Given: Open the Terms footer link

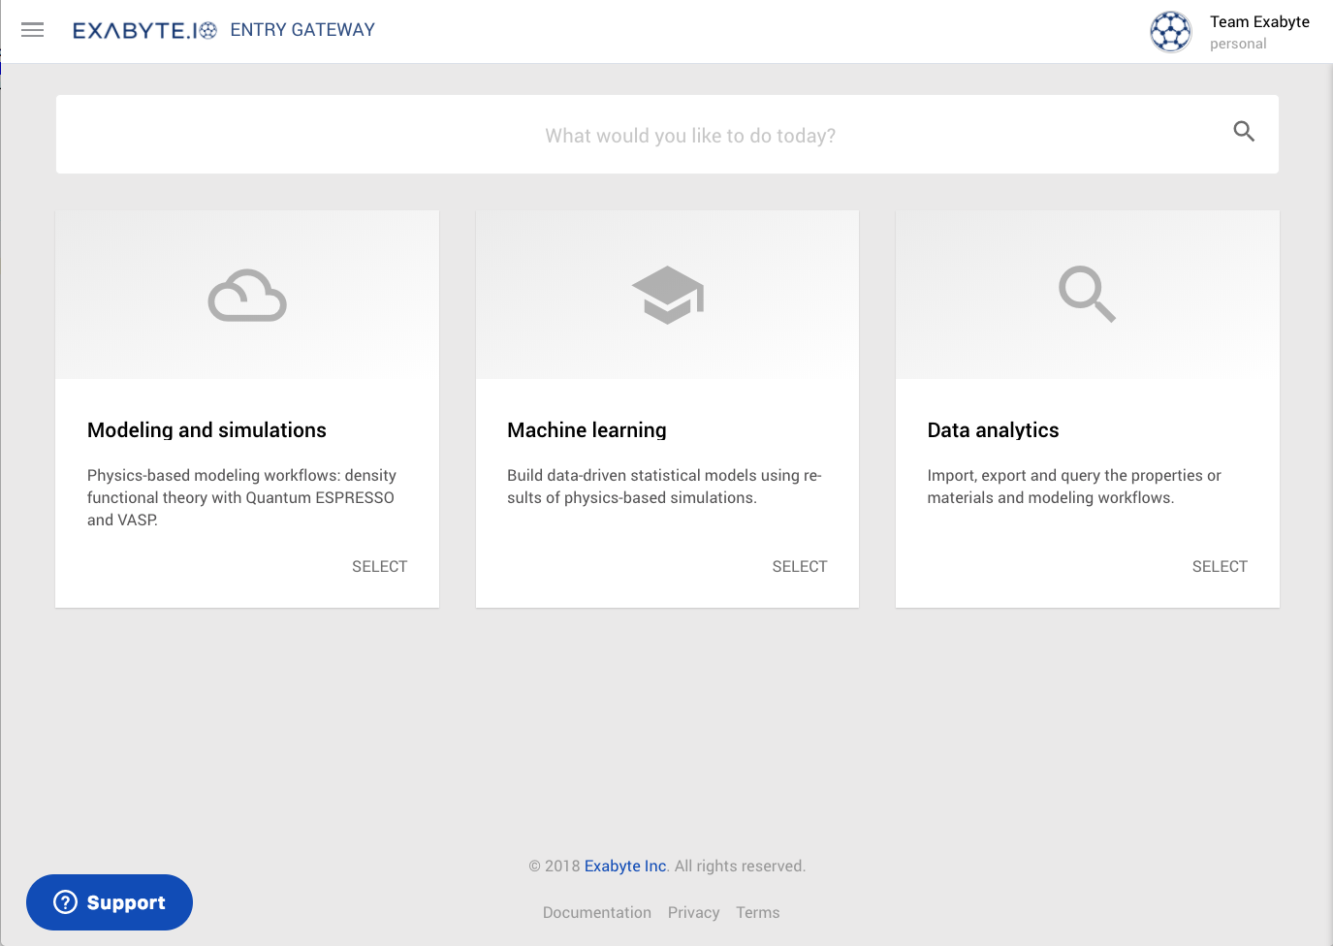Looking at the screenshot, I should click(x=757, y=912).
